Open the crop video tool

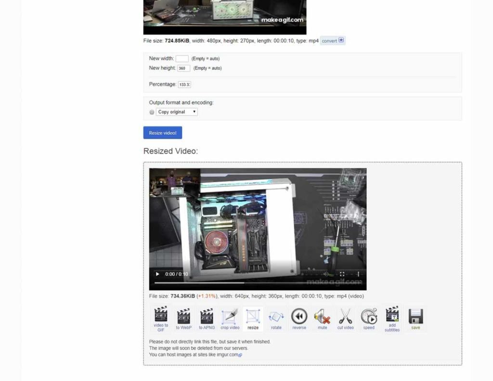[x=230, y=318]
